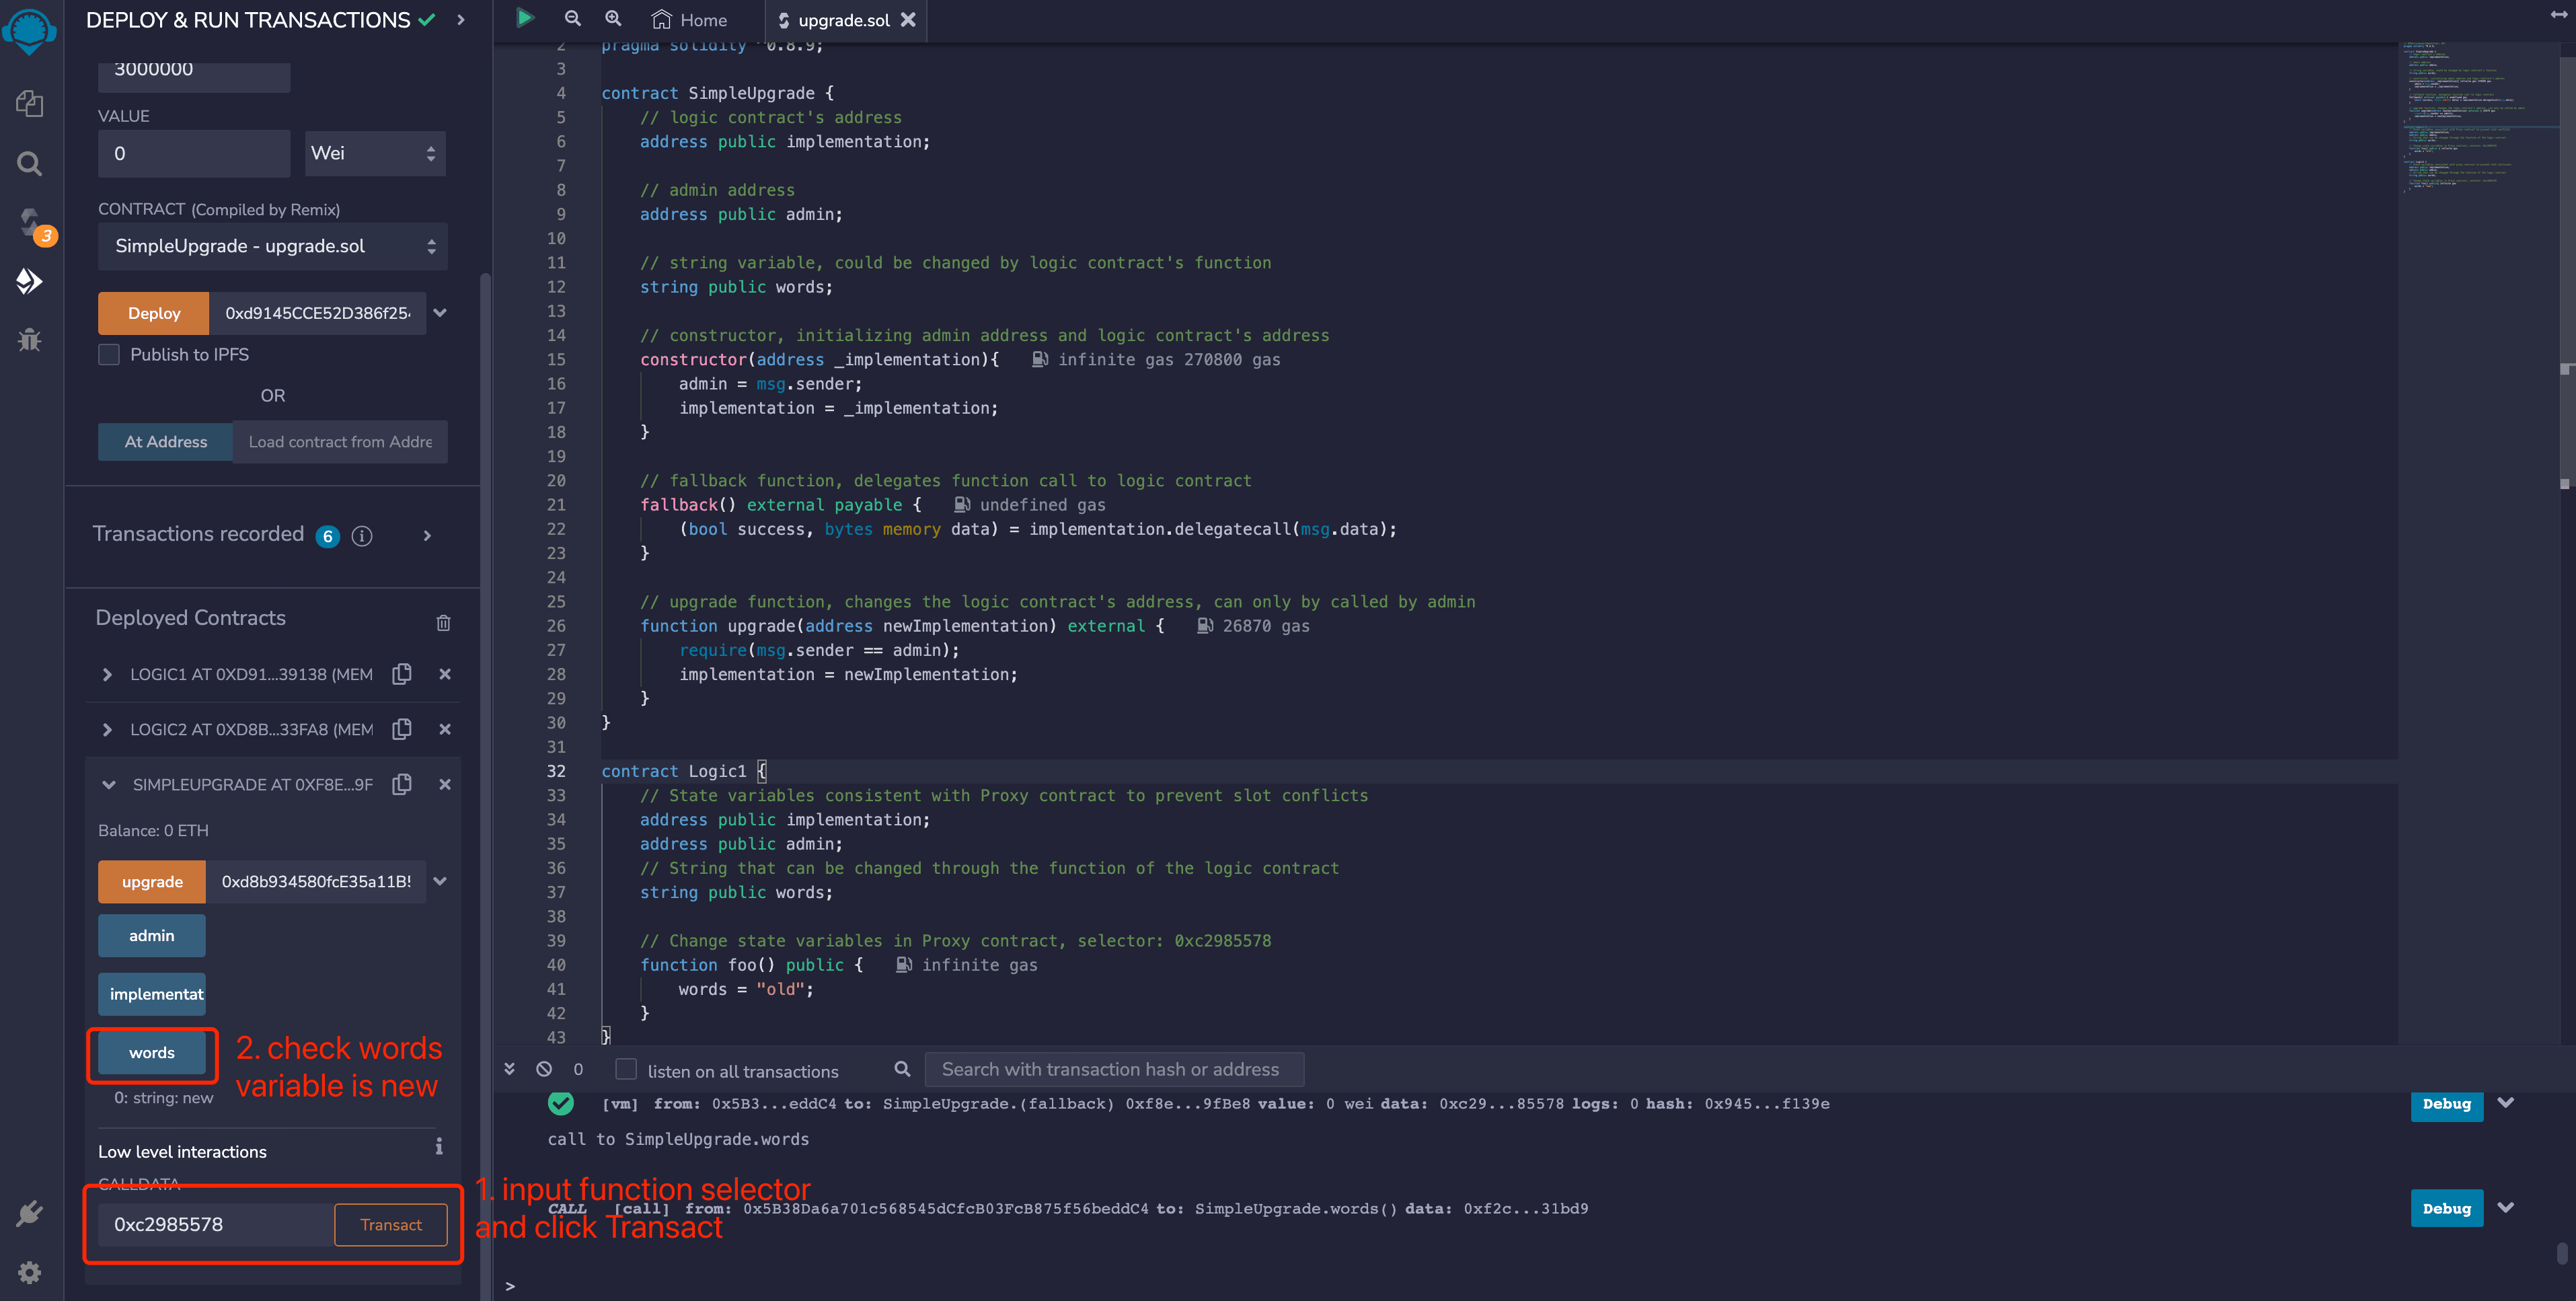Expand LOGIC2 deployed contract

(x=107, y=730)
